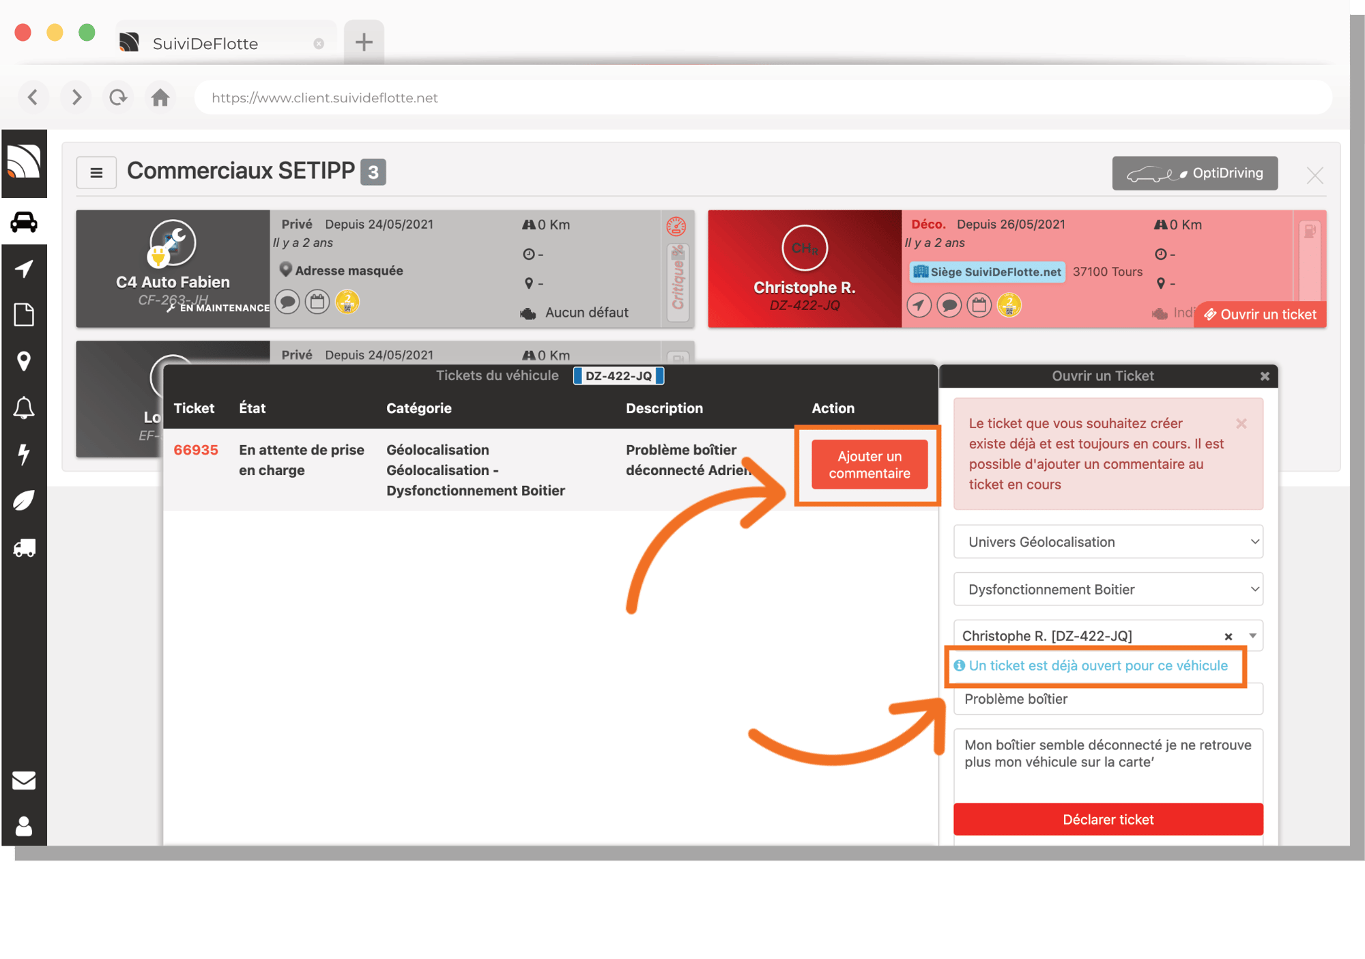Close the Commerciaux SETIPP group panel
Screen dimensions: 1365x959
1315,175
